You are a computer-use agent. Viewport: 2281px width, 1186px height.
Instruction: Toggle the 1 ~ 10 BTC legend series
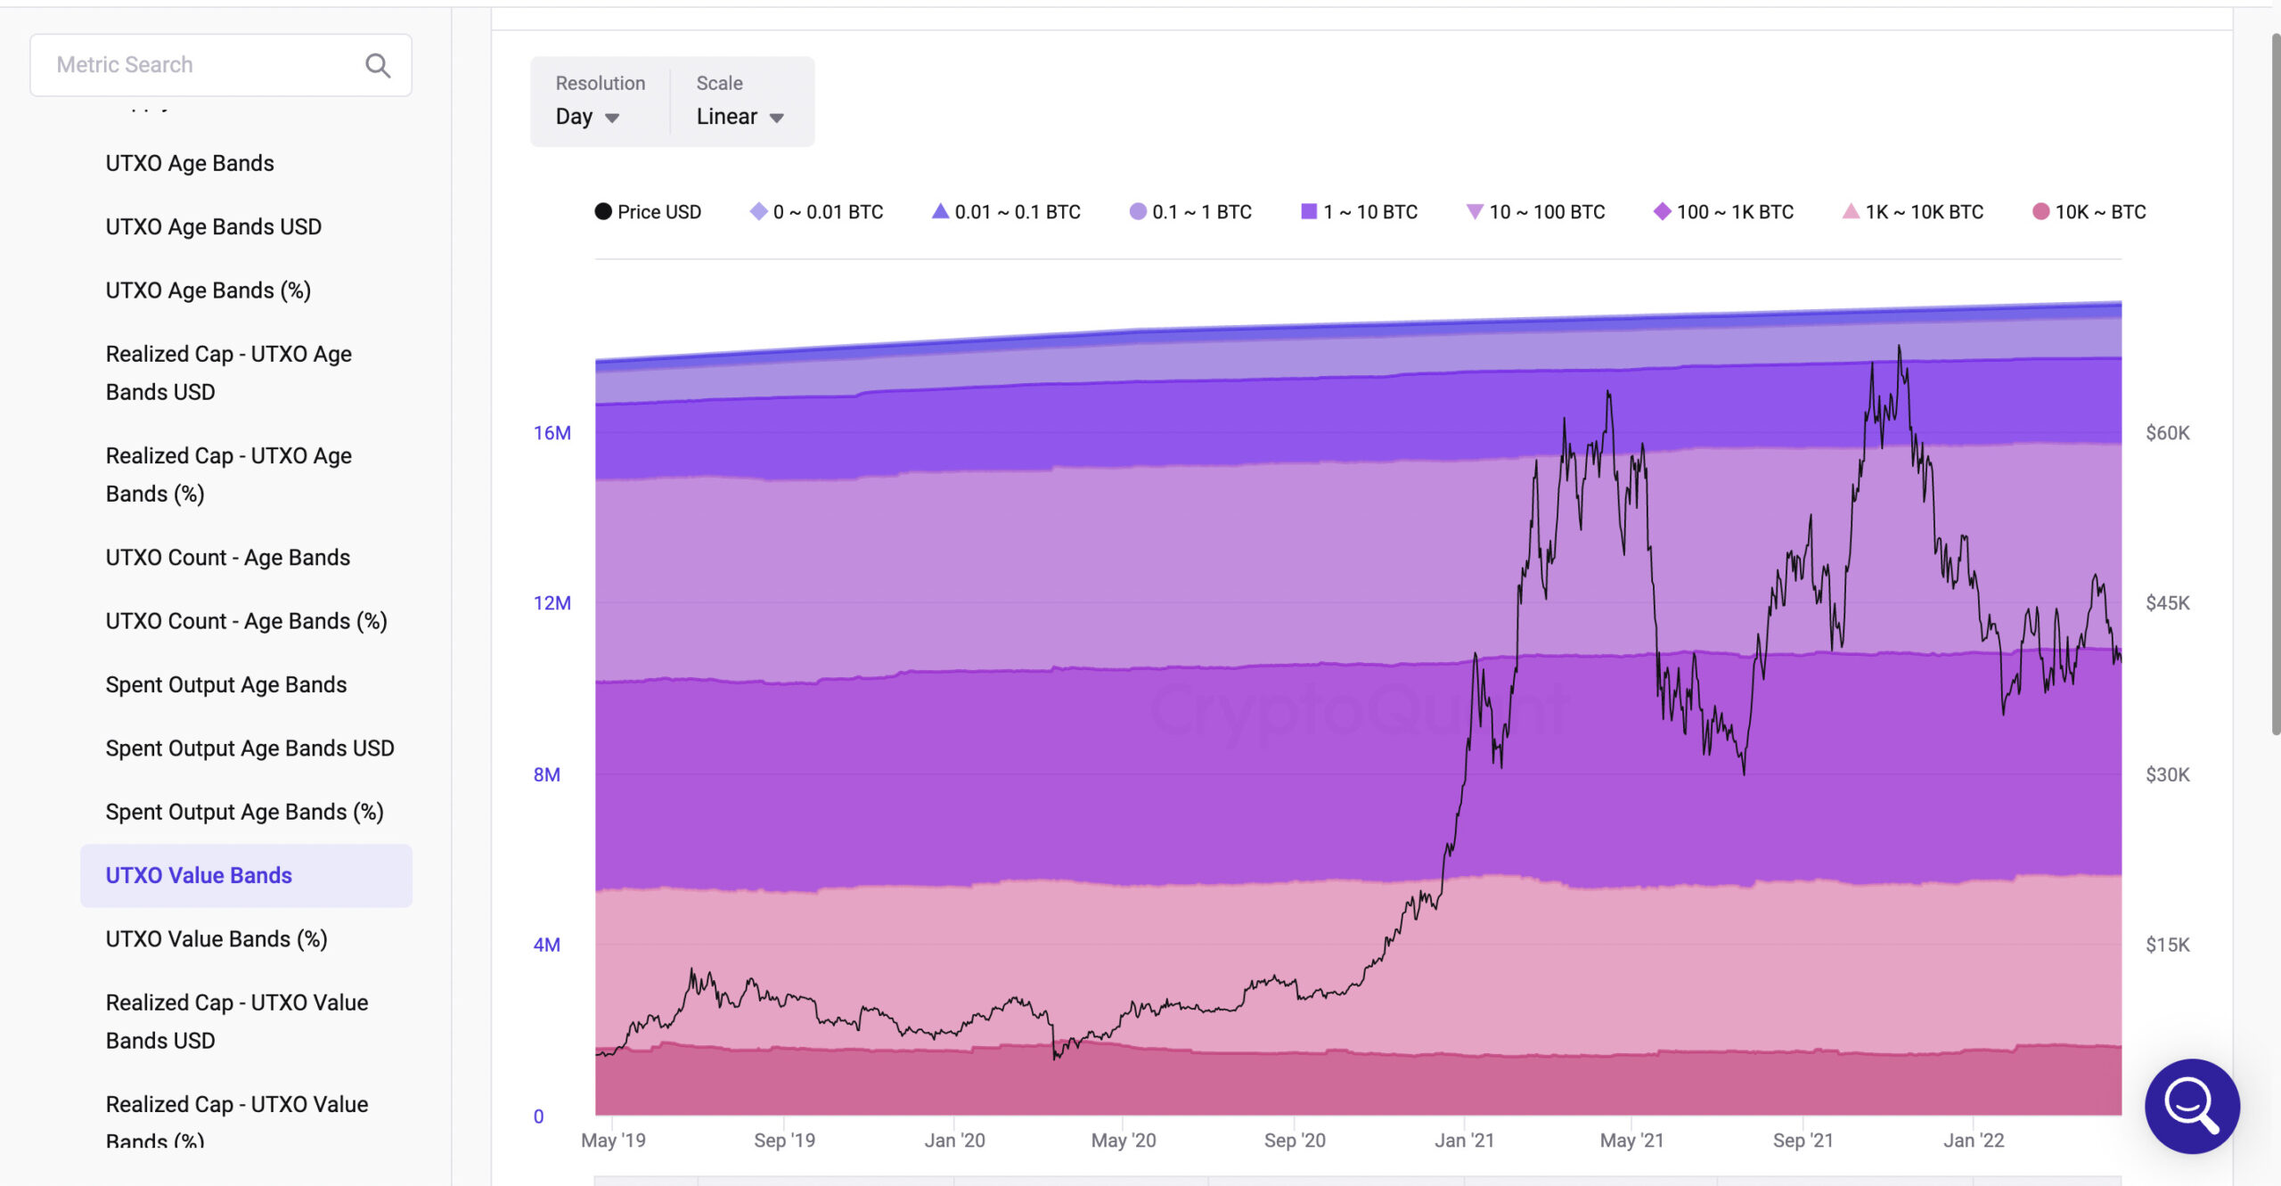point(1359,212)
